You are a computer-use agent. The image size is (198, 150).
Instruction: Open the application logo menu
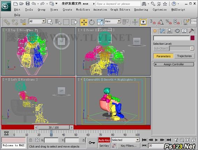click(x=6, y=6)
